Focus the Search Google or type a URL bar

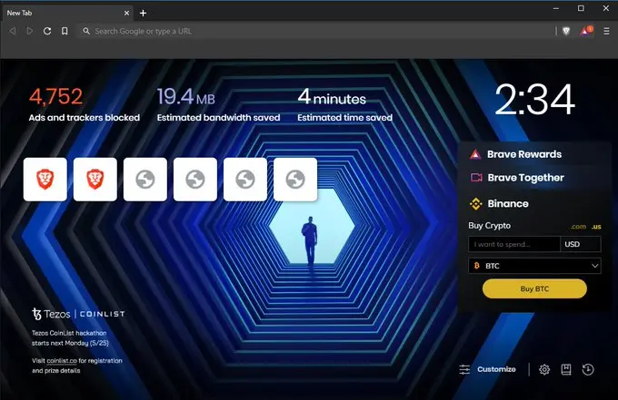(x=315, y=31)
